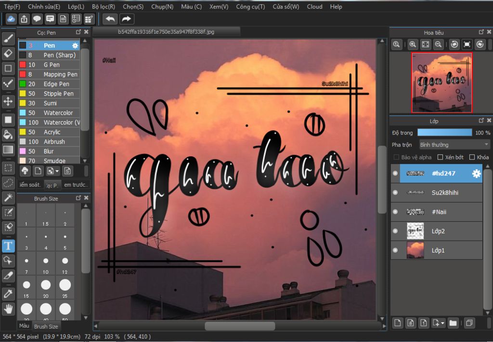Rotate canvas left in Navigator

tap(454, 45)
